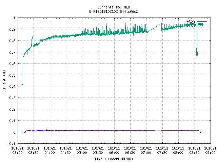
Task: Click the y-axis tick label '0.1'
Action: [12, 121]
